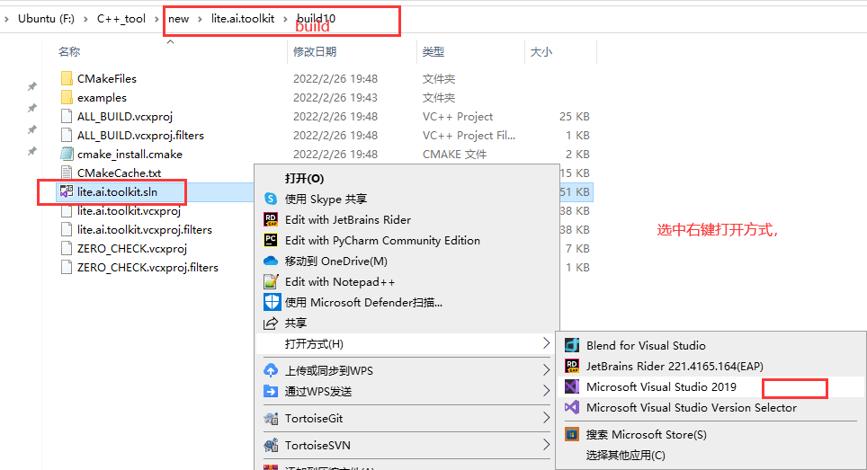Click the CMakeCache.txt file icon
Screen dimensions: 867x470
click(x=67, y=173)
